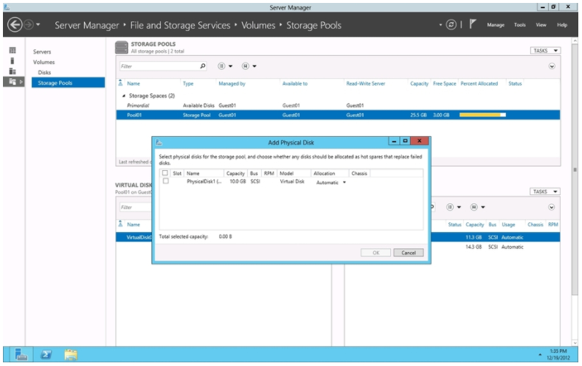The height and width of the screenshot is (366, 582).
Task: Click the Dashboard icon in the sidebar
Action: pyautogui.click(x=13, y=50)
